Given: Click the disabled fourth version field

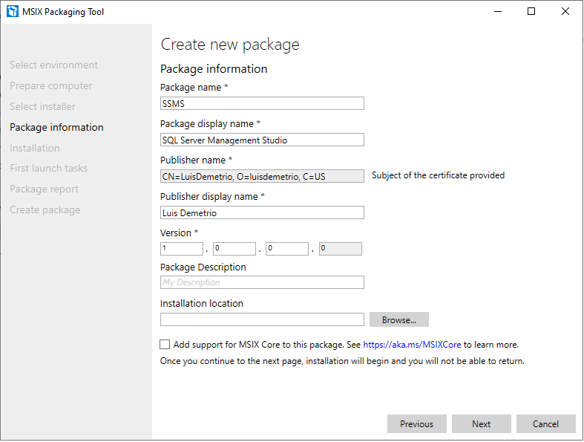Looking at the screenshot, I should [340, 249].
